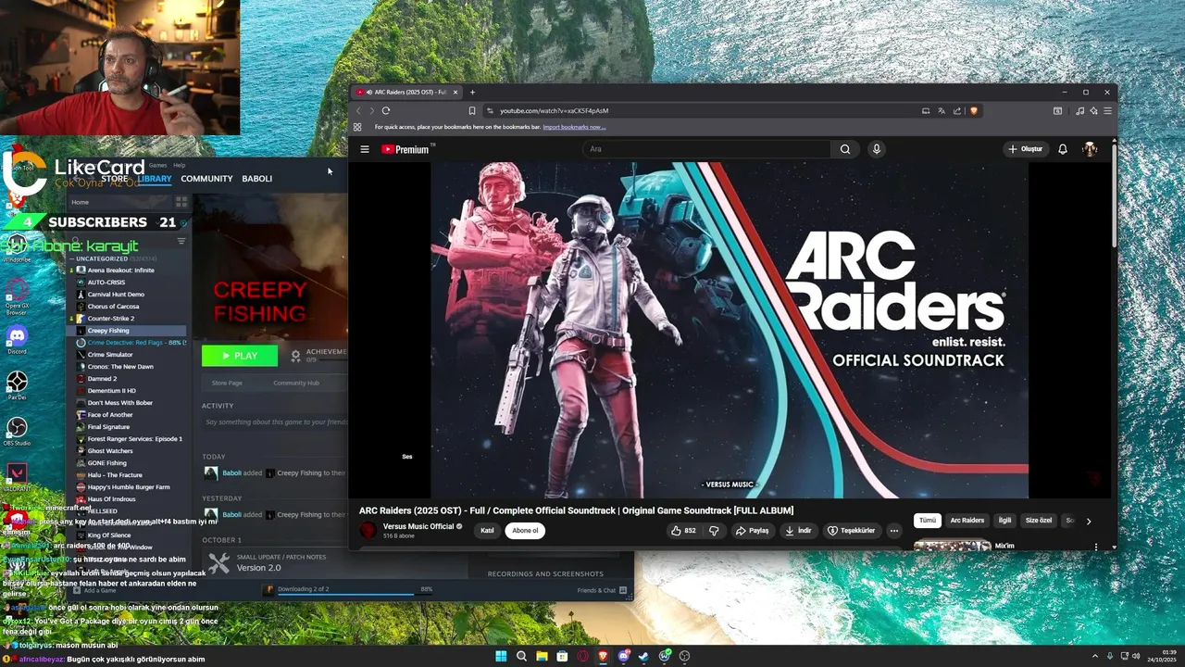Open the Help menu in Steam
1185x667 pixels.
pos(180,165)
